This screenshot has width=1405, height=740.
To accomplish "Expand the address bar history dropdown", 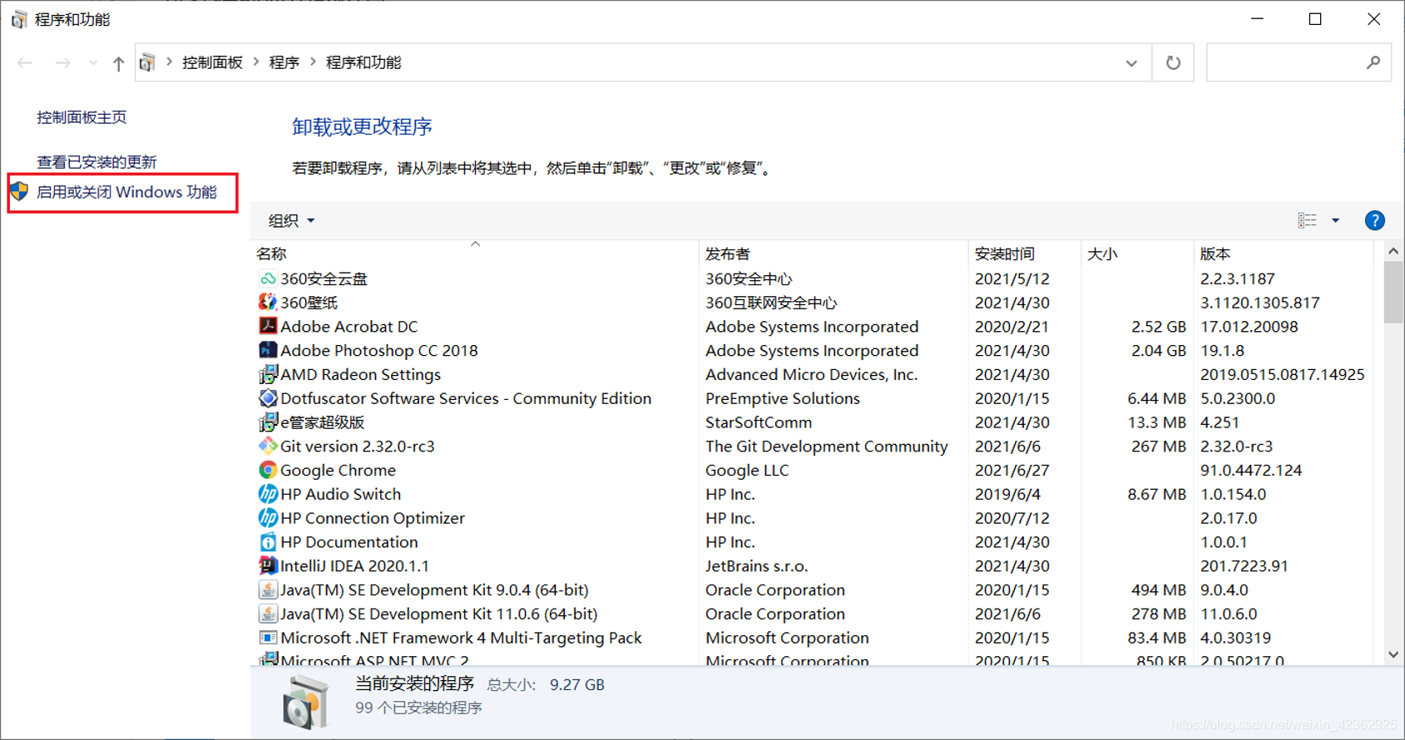I will 1131,63.
